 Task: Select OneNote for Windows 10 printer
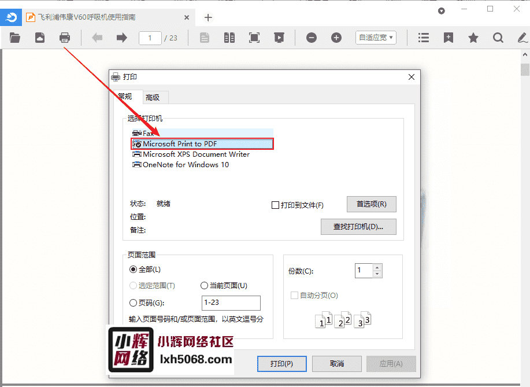[x=180, y=165]
